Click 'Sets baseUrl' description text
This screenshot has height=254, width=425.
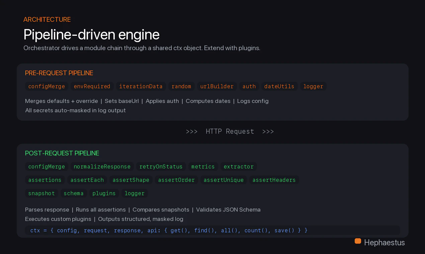(122, 101)
